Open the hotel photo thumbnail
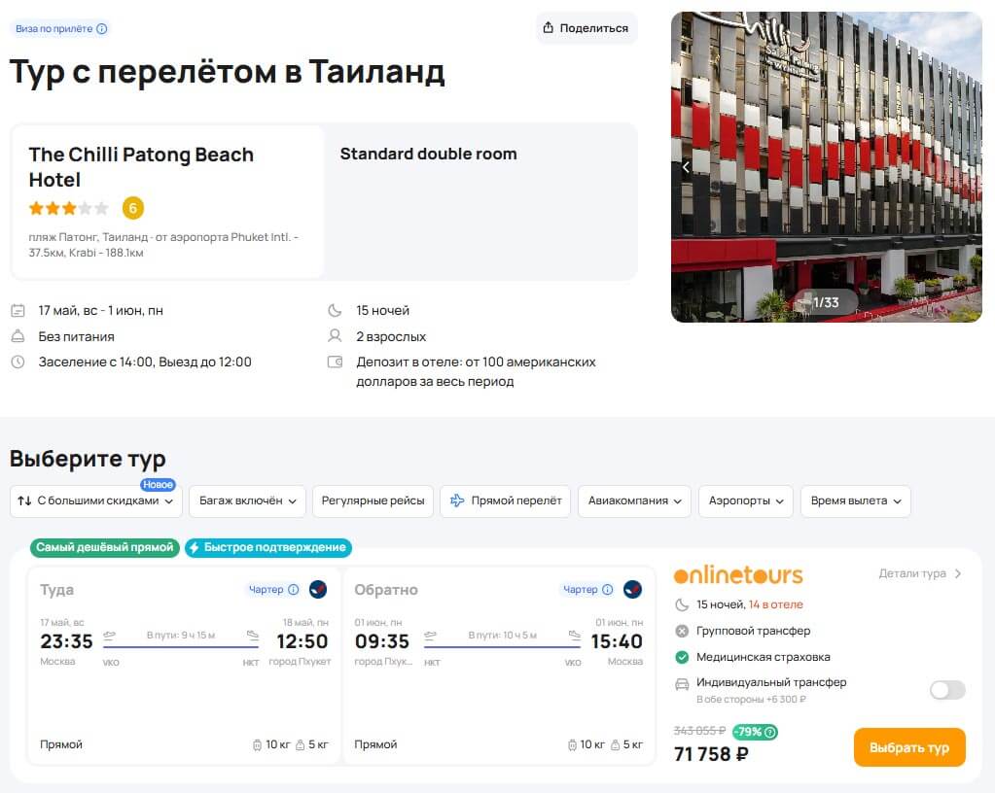 (826, 167)
